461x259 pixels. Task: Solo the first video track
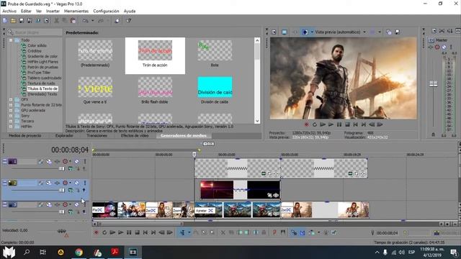[x=85, y=161]
